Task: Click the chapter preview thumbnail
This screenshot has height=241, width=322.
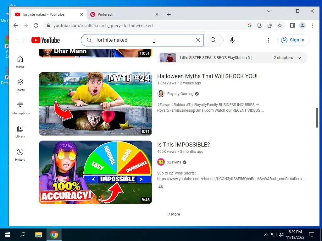Action: [x=168, y=58]
